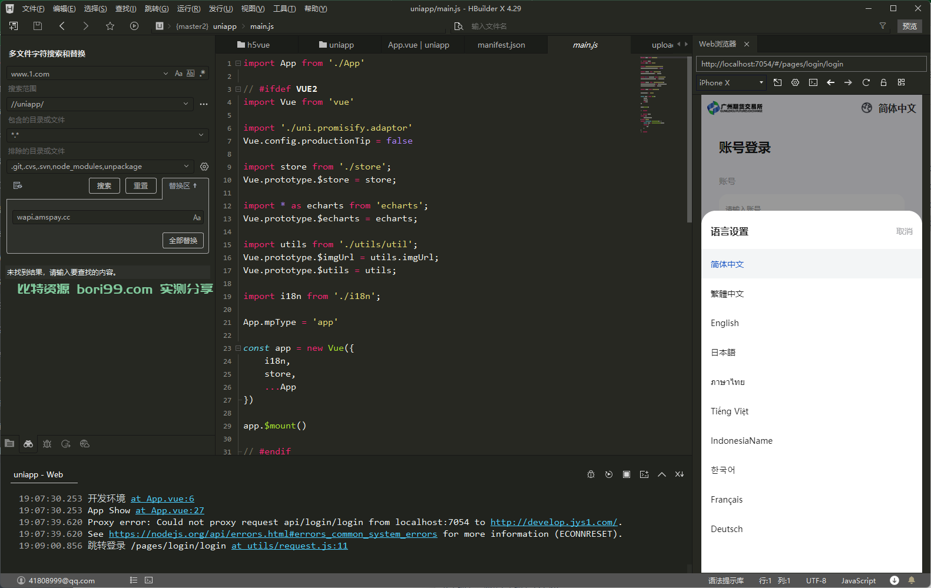Open browser devtools console icon

[x=813, y=82]
